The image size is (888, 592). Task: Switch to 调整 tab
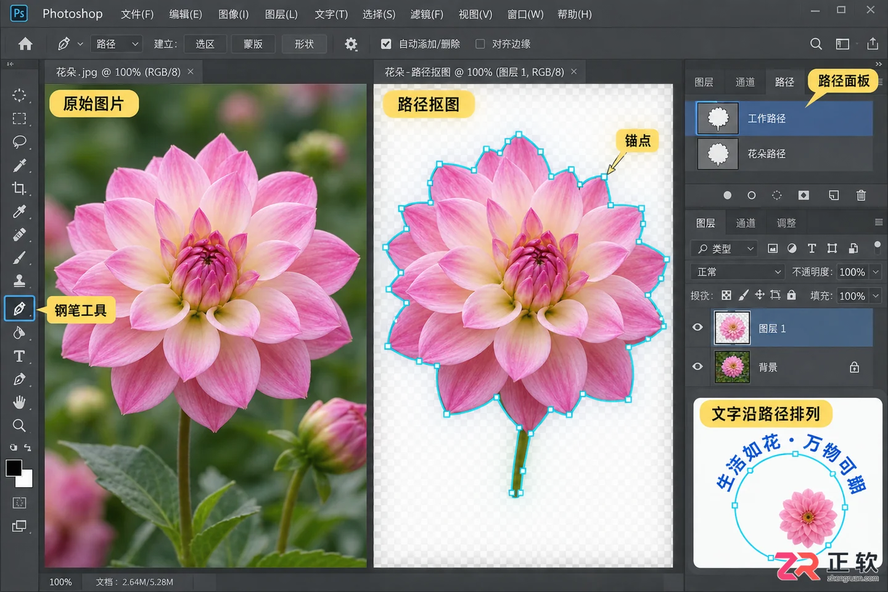(786, 223)
